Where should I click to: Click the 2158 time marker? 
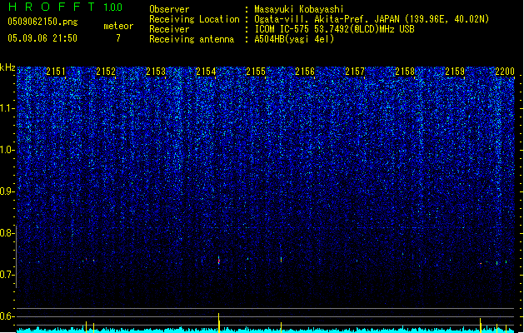pyautogui.click(x=405, y=72)
